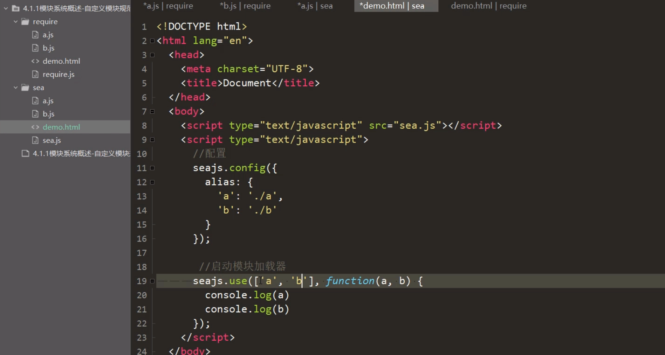Screen dimensions: 665x355
Task: Click closing script tag on line 23
Action: 208,337
